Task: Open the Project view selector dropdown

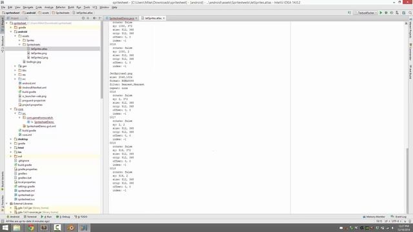Action: coord(17,18)
